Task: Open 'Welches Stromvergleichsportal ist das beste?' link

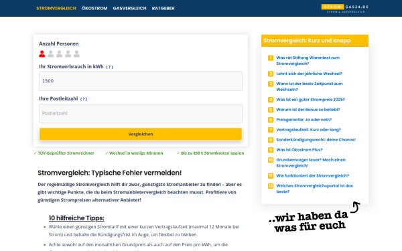Action: (314, 189)
